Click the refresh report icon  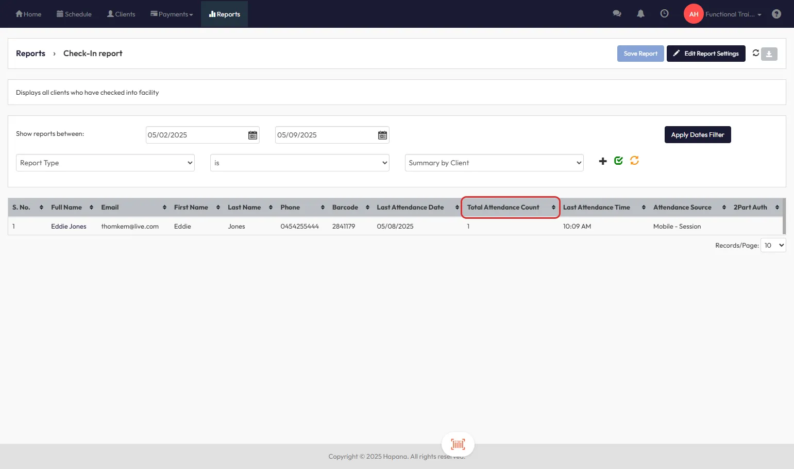point(755,53)
